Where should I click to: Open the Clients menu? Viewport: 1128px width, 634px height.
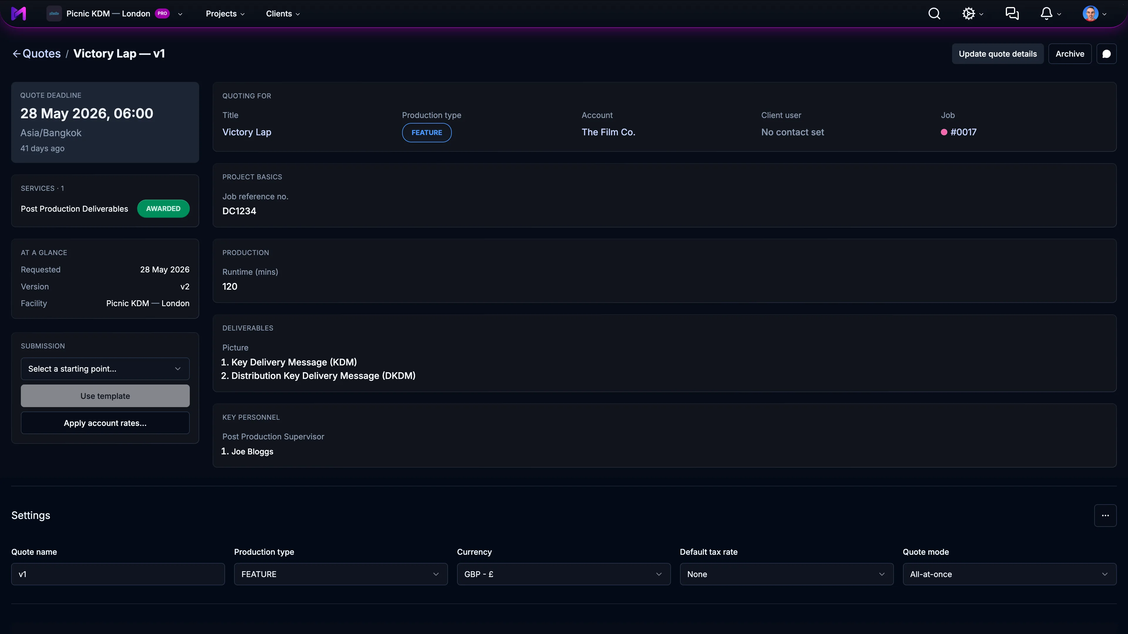click(x=283, y=14)
